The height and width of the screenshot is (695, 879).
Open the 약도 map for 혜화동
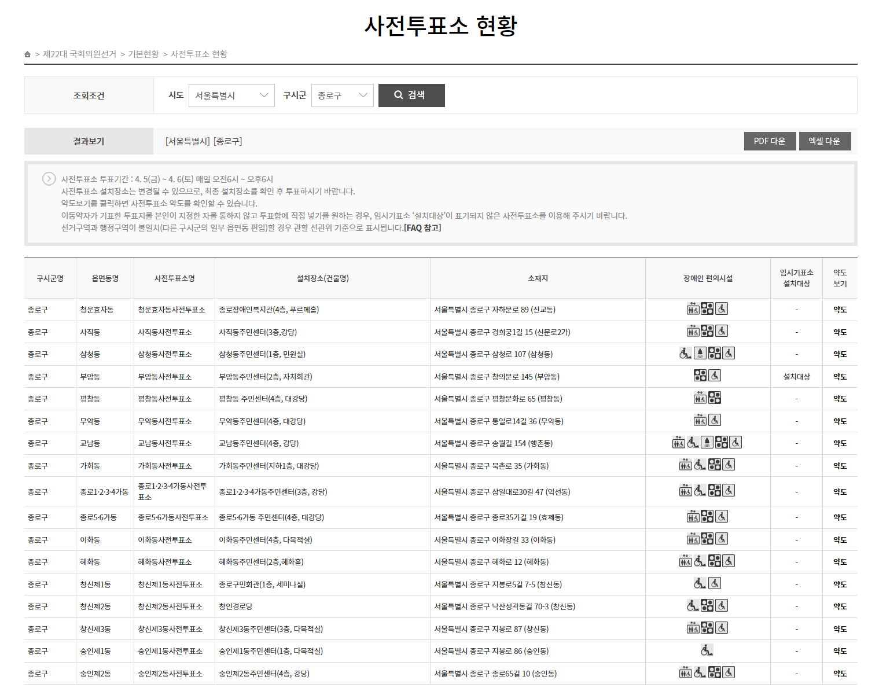coord(840,562)
